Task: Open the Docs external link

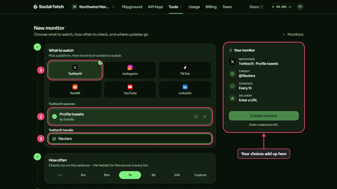Action: (x=256, y=7)
